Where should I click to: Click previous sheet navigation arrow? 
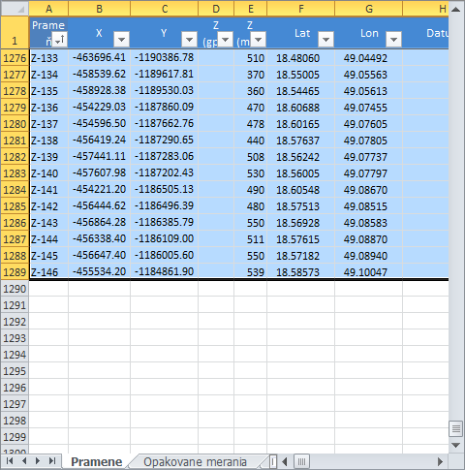click(x=24, y=461)
